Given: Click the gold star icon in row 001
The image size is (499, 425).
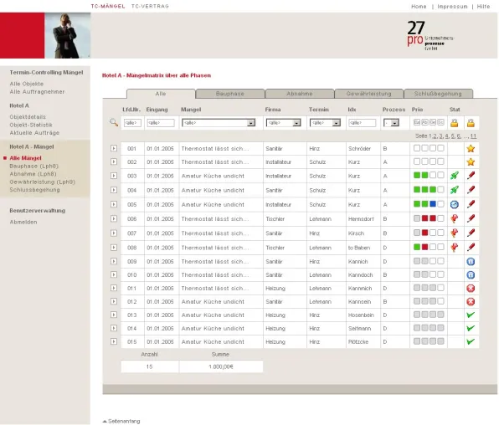Looking at the screenshot, I should point(471,149).
